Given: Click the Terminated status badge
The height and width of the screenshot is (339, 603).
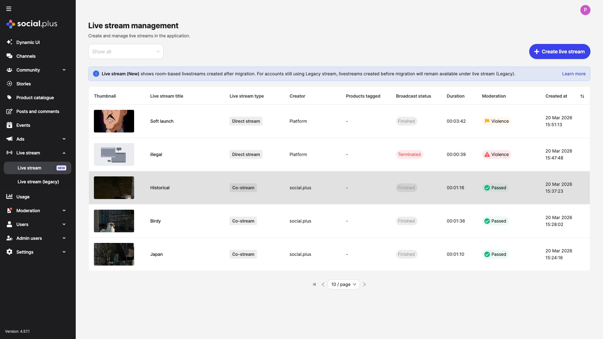Looking at the screenshot, I should [409, 154].
